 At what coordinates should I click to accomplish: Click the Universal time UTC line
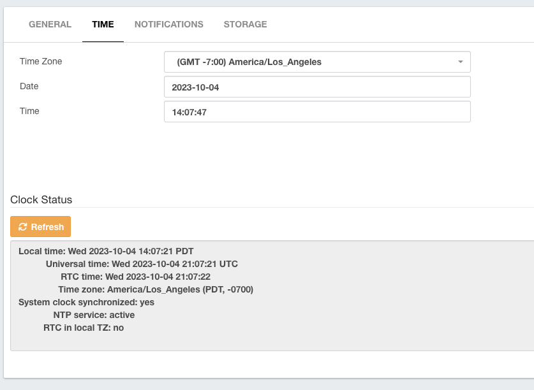tap(142, 264)
